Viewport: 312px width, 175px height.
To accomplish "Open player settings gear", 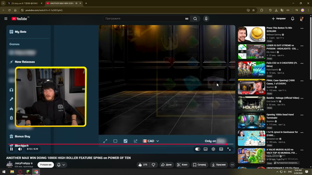I will (x=213, y=149).
